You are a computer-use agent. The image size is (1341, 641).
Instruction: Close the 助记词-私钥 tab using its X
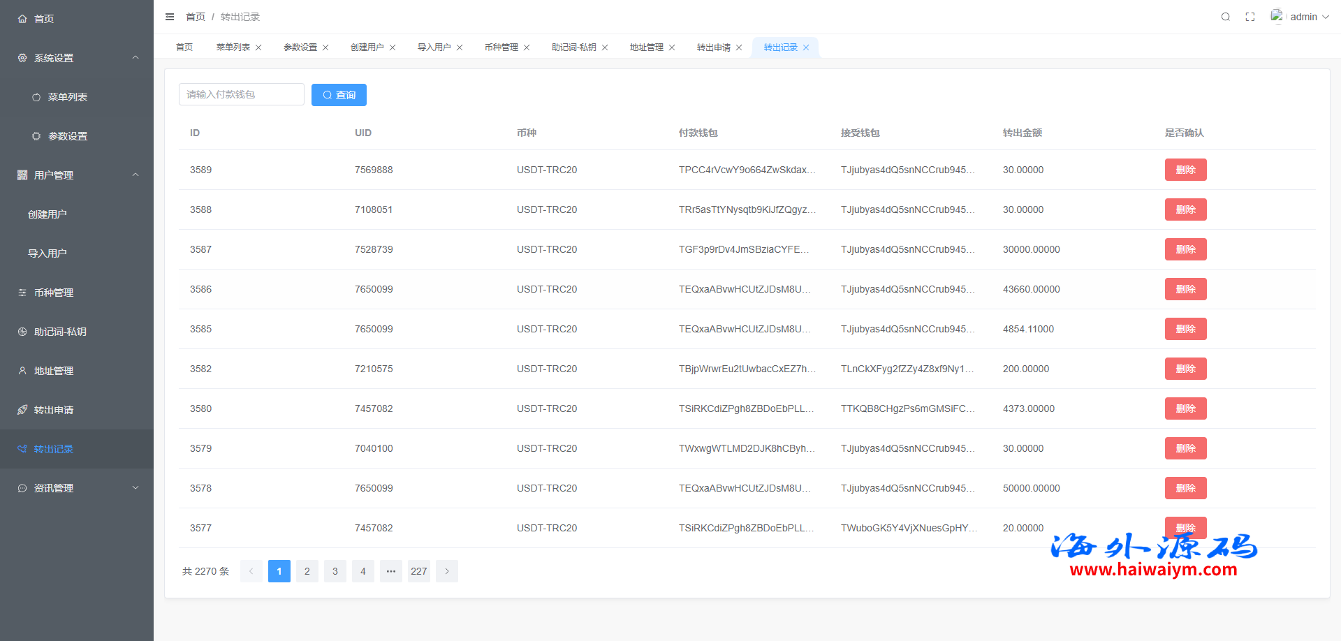pyautogui.click(x=605, y=47)
